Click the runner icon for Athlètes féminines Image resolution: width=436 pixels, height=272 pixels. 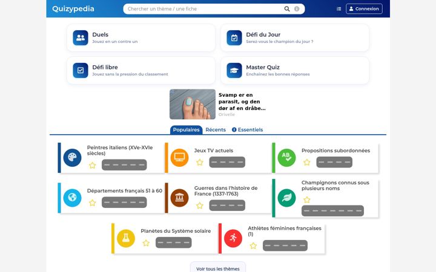(x=233, y=238)
